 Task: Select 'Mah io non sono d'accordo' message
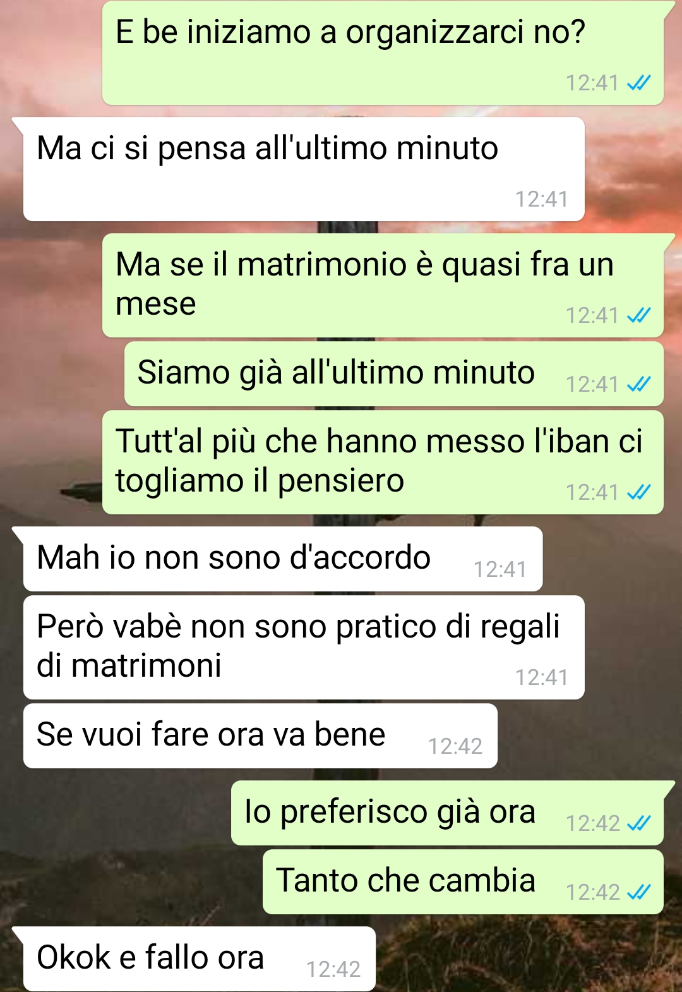pos(283,559)
